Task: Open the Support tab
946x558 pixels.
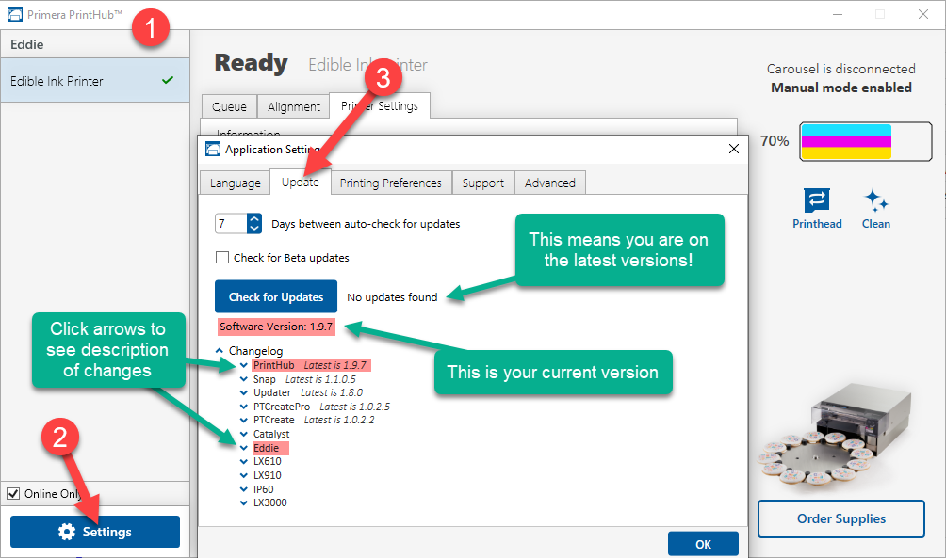Action: tap(483, 183)
